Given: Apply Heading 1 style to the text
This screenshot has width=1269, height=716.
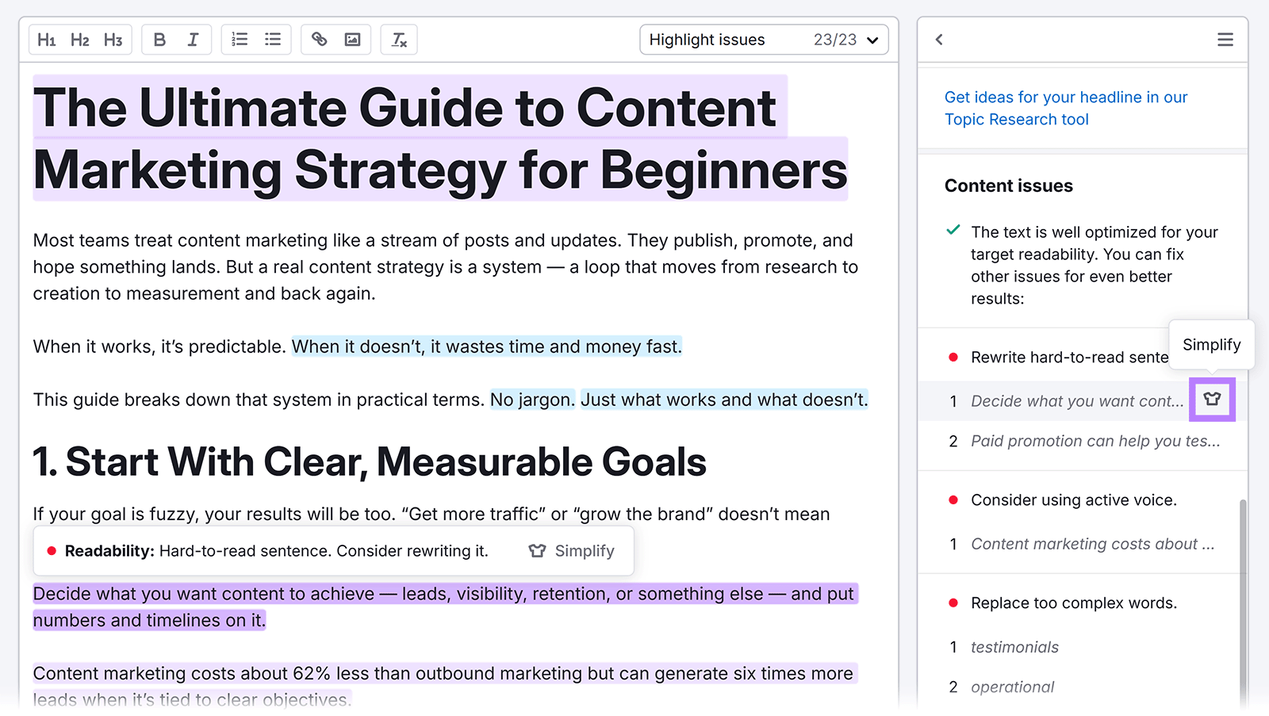Looking at the screenshot, I should pos(46,39).
